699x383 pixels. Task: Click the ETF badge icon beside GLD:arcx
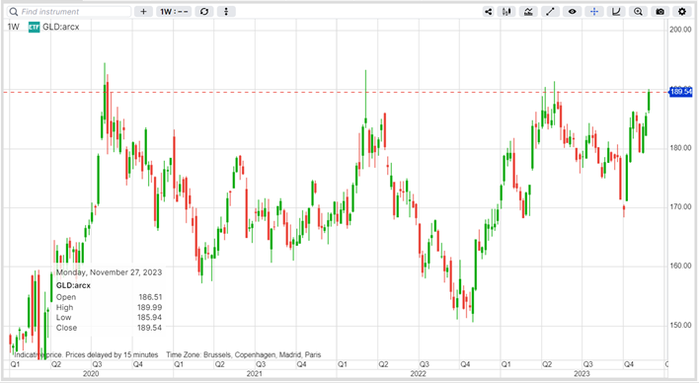pyautogui.click(x=34, y=28)
